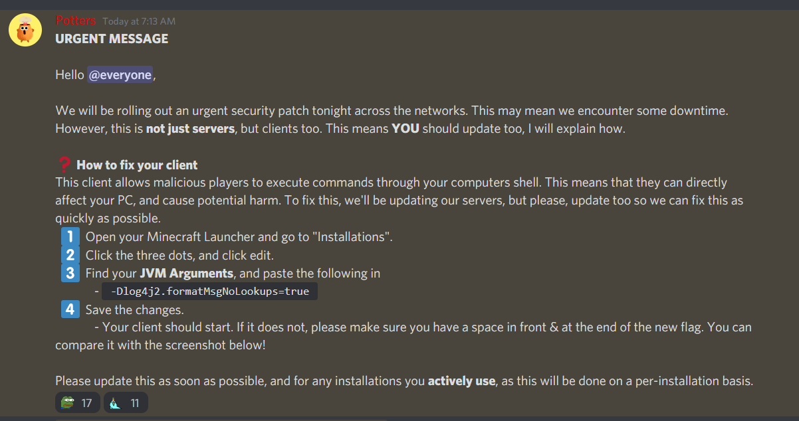
Task: Select the Dlog4j2 flag code block
Action: tap(210, 291)
